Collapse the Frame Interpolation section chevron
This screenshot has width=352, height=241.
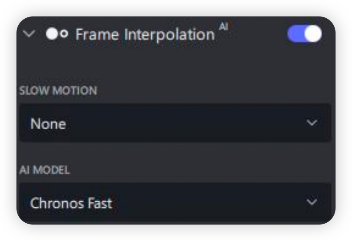[x=29, y=34]
